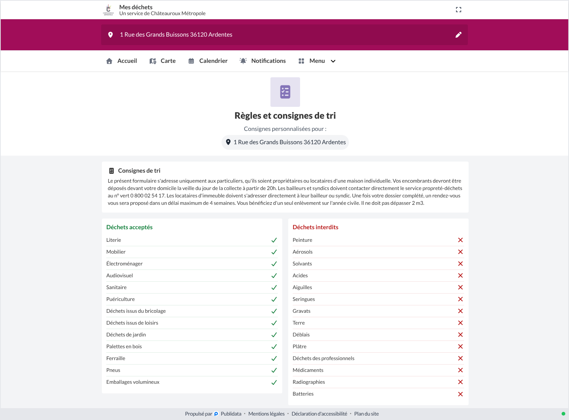Click the Châteauroux Métropole logo
Image resolution: width=569 pixels, height=420 pixels.
[x=108, y=10]
